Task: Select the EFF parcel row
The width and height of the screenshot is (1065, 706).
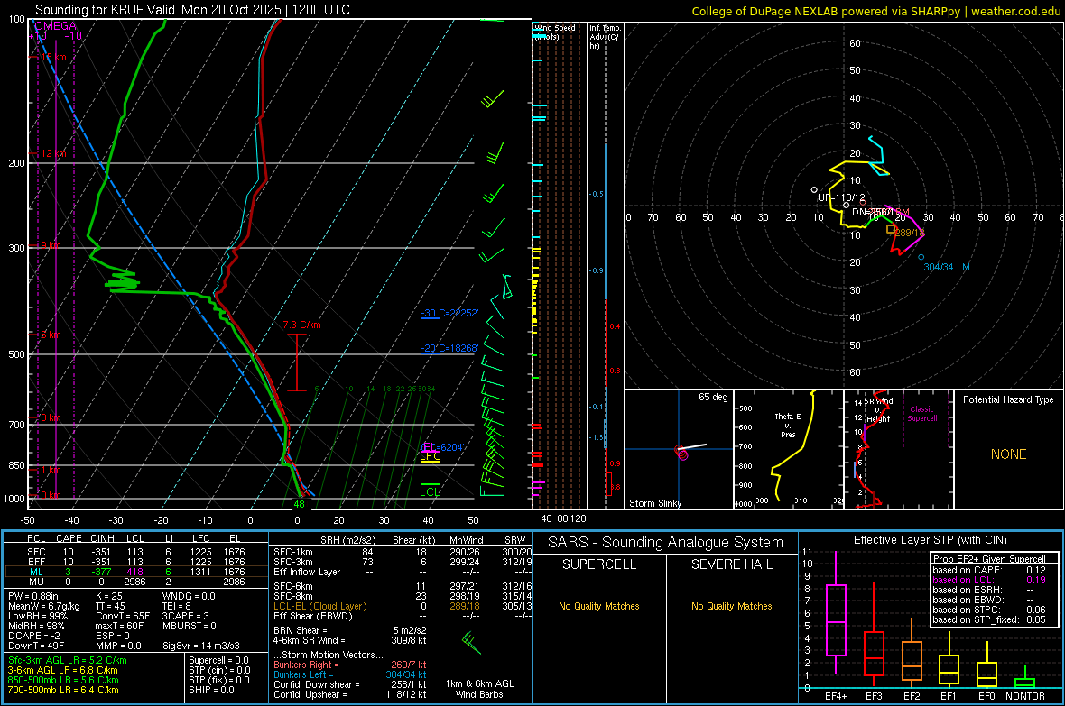Action: click(x=136, y=562)
